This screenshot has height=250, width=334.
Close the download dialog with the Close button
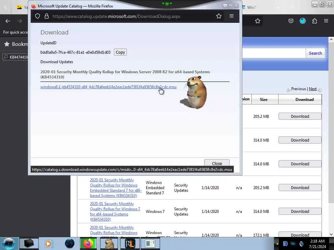(x=217, y=163)
